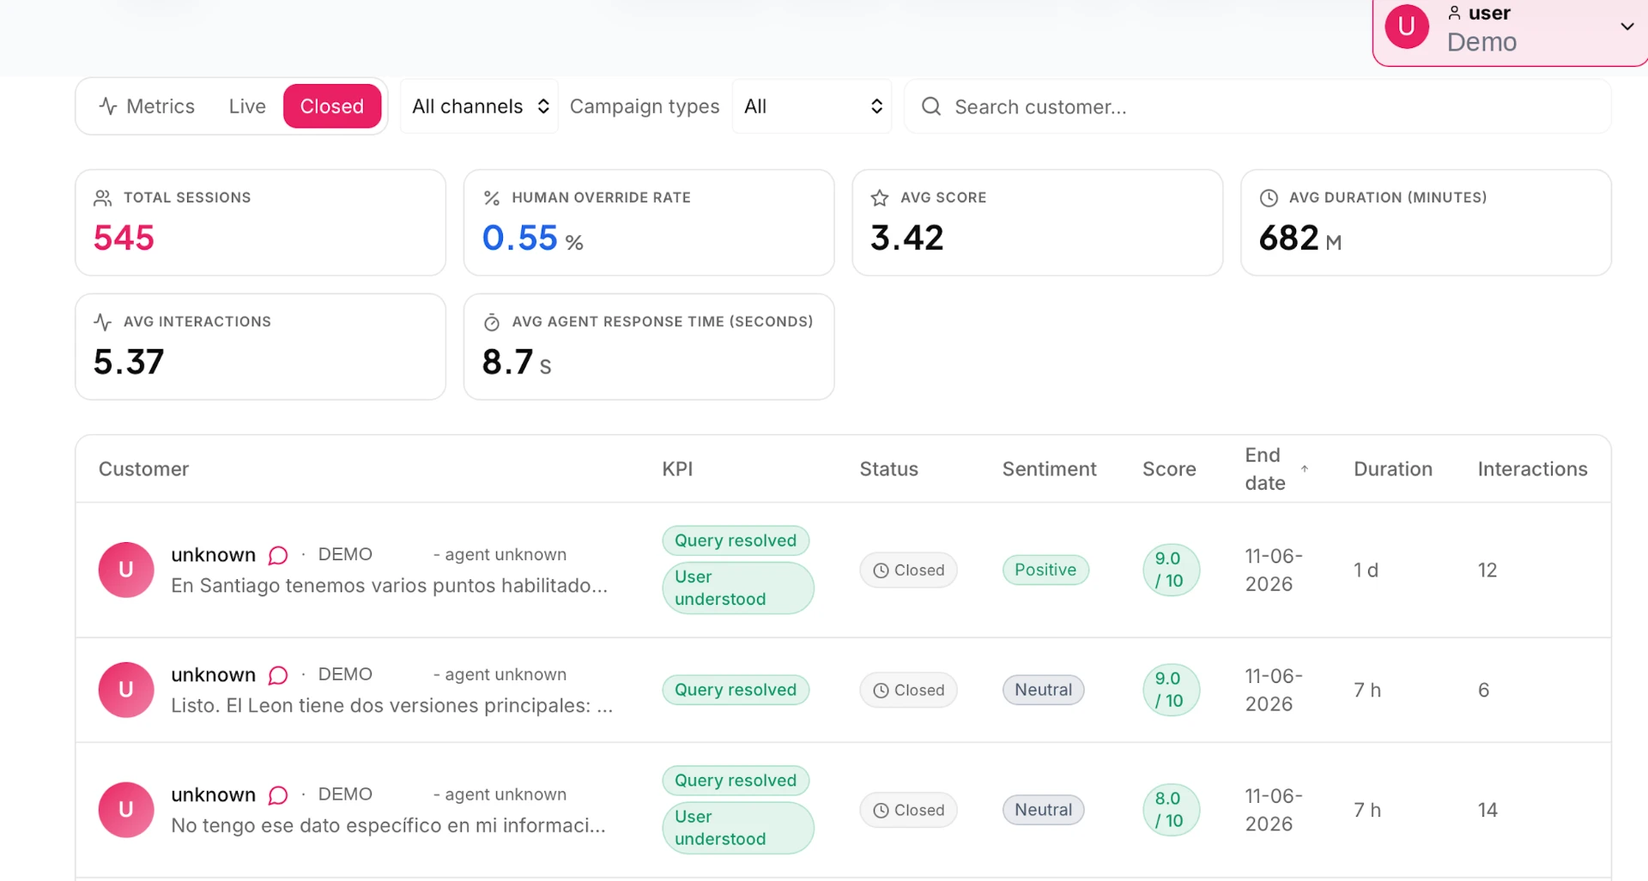Switch to the Live tab

click(x=247, y=106)
